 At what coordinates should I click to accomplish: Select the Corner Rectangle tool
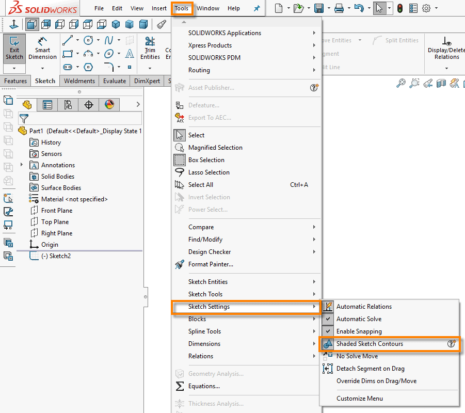click(x=68, y=54)
